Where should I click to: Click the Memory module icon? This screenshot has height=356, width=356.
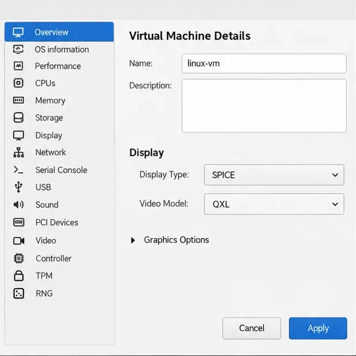tap(18, 100)
